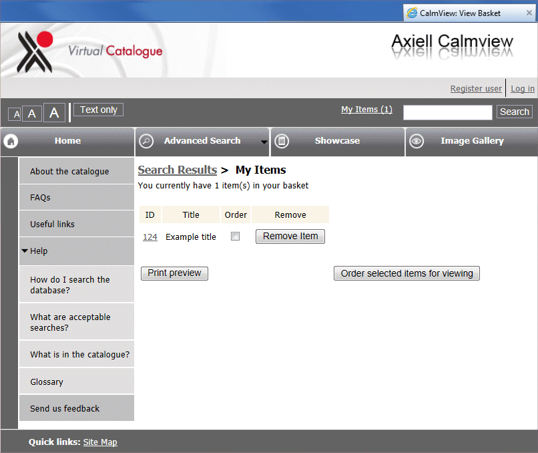538x453 pixels.
Task: Click the basket count message text
Action: click(x=223, y=186)
